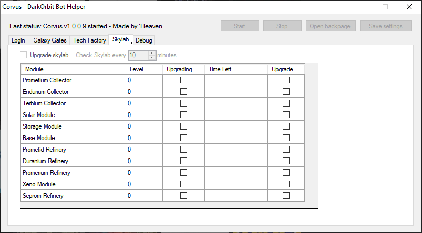
Task: Select the Skylab tab
Action: click(x=120, y=39)
